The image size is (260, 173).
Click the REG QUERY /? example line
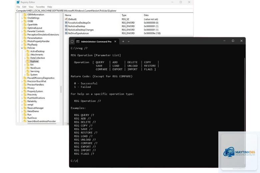(x=84, y=115)
